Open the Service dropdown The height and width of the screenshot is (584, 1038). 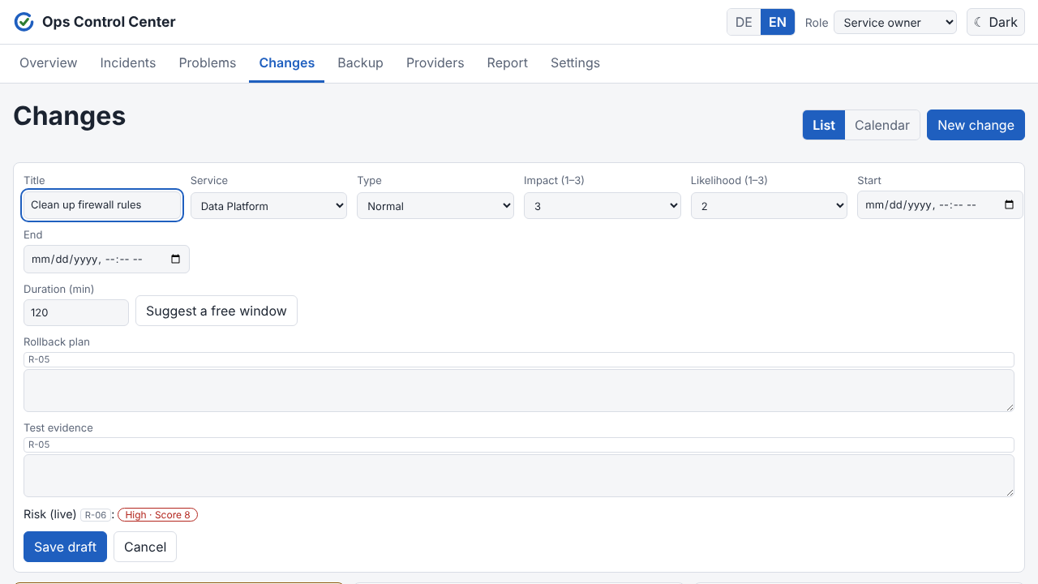click(x=268, y=206)
